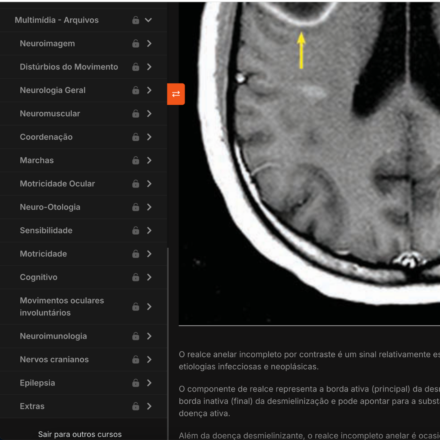Select the Motricidade category label
This screenshot has height=440, width=440.
point(44,254)
